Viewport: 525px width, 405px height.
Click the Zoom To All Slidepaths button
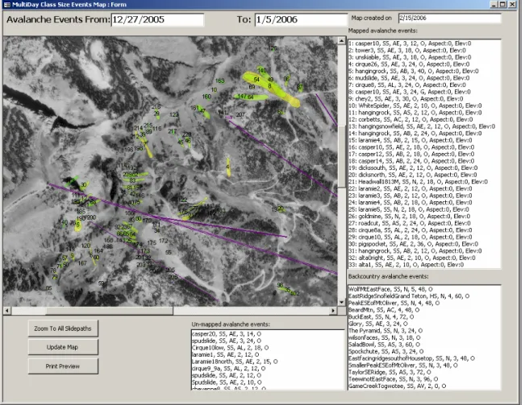[63, 329]
